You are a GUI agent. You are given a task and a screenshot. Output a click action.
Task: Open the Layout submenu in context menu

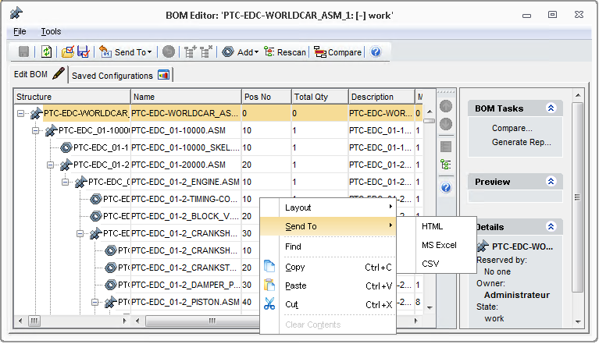[x=328, y=207]
